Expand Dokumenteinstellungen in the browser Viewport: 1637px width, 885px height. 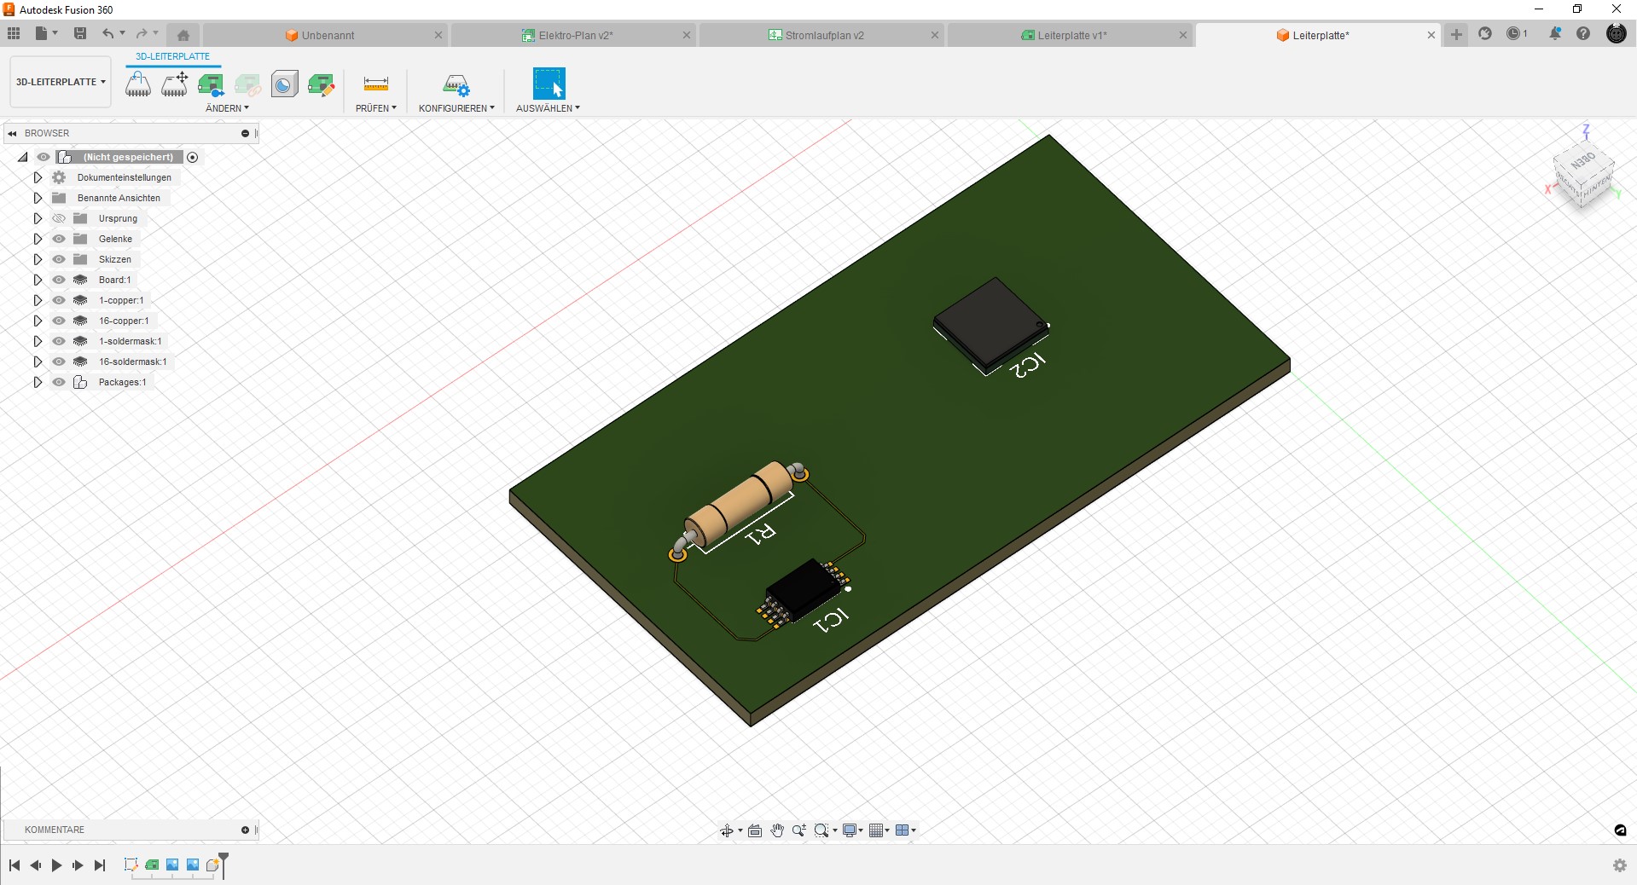(x=38, y=177)
